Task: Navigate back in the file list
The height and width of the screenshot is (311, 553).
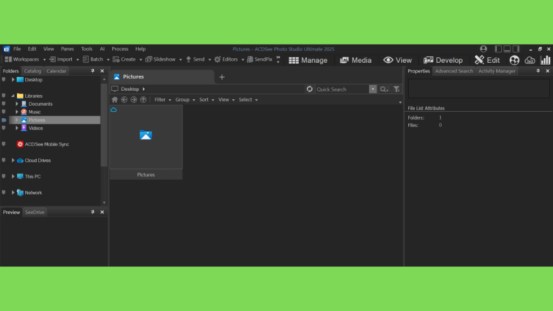Action: [x=124, y=100]
